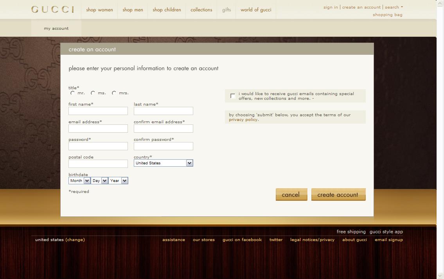Image resolution: width=444 pixels, height=279 pixels.
Task: Check the receive gucci emails checkbox
Action: coord(232,96)
